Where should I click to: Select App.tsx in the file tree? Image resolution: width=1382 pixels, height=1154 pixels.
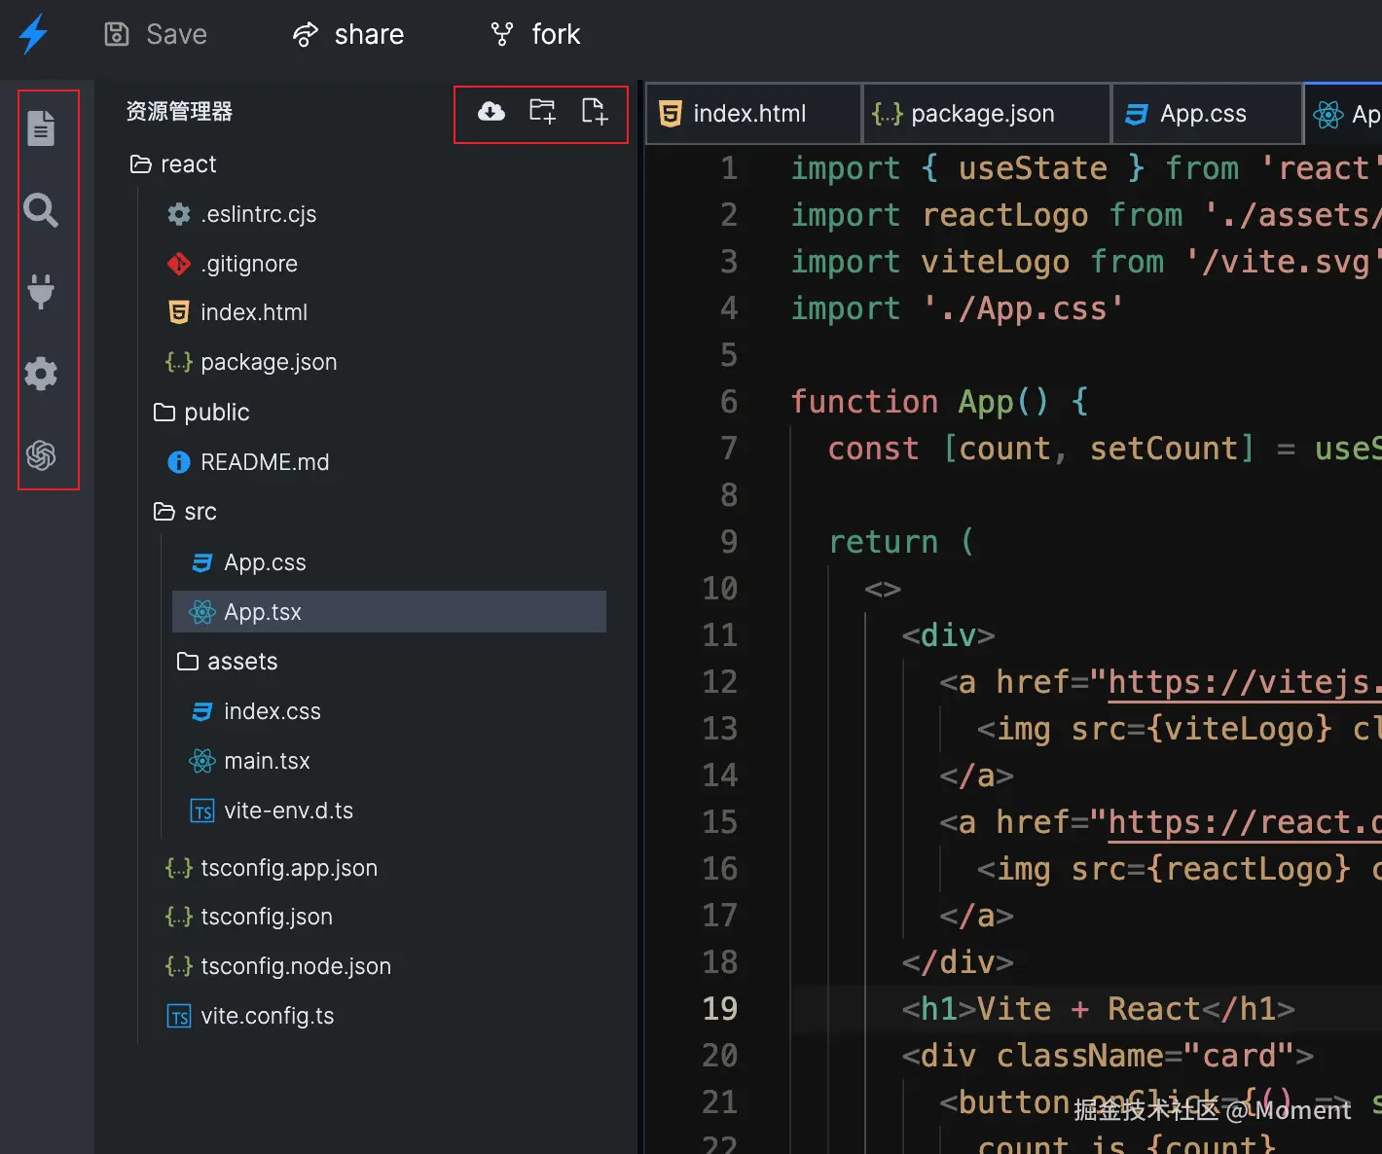389,612
